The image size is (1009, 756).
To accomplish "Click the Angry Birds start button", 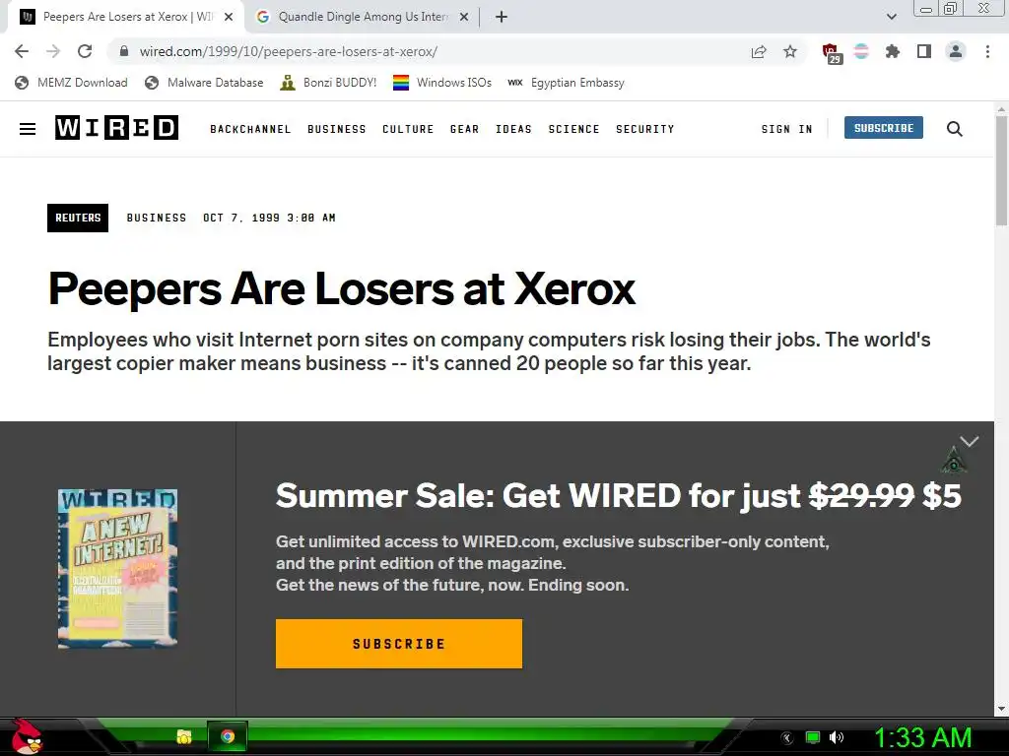I will (27, 736).
